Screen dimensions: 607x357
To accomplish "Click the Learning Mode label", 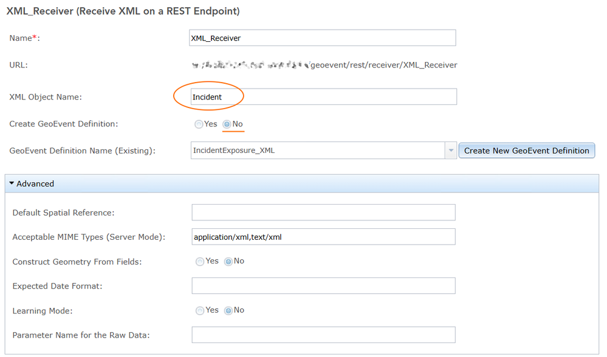I will (x=43, y=311).
